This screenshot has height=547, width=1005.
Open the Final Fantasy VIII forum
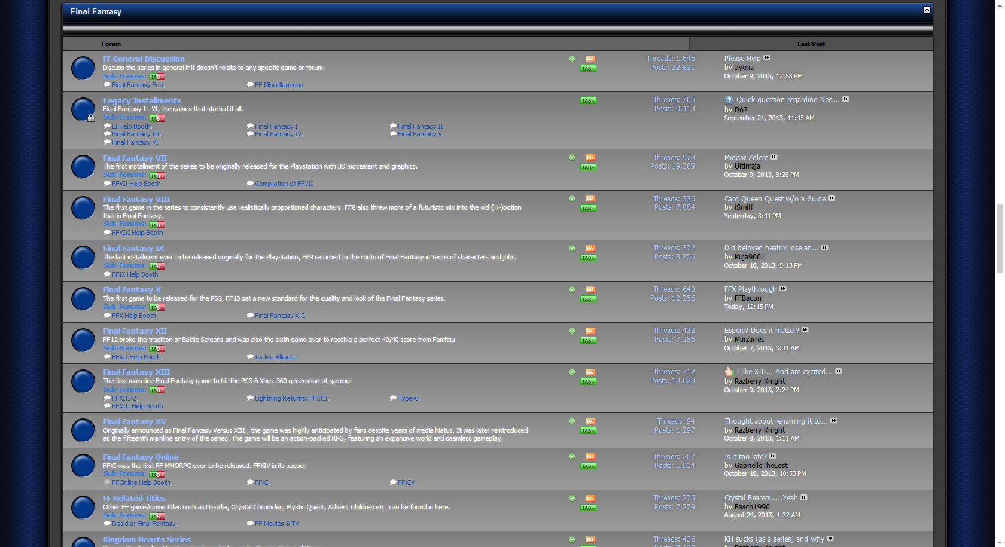(x=136, y=200)
